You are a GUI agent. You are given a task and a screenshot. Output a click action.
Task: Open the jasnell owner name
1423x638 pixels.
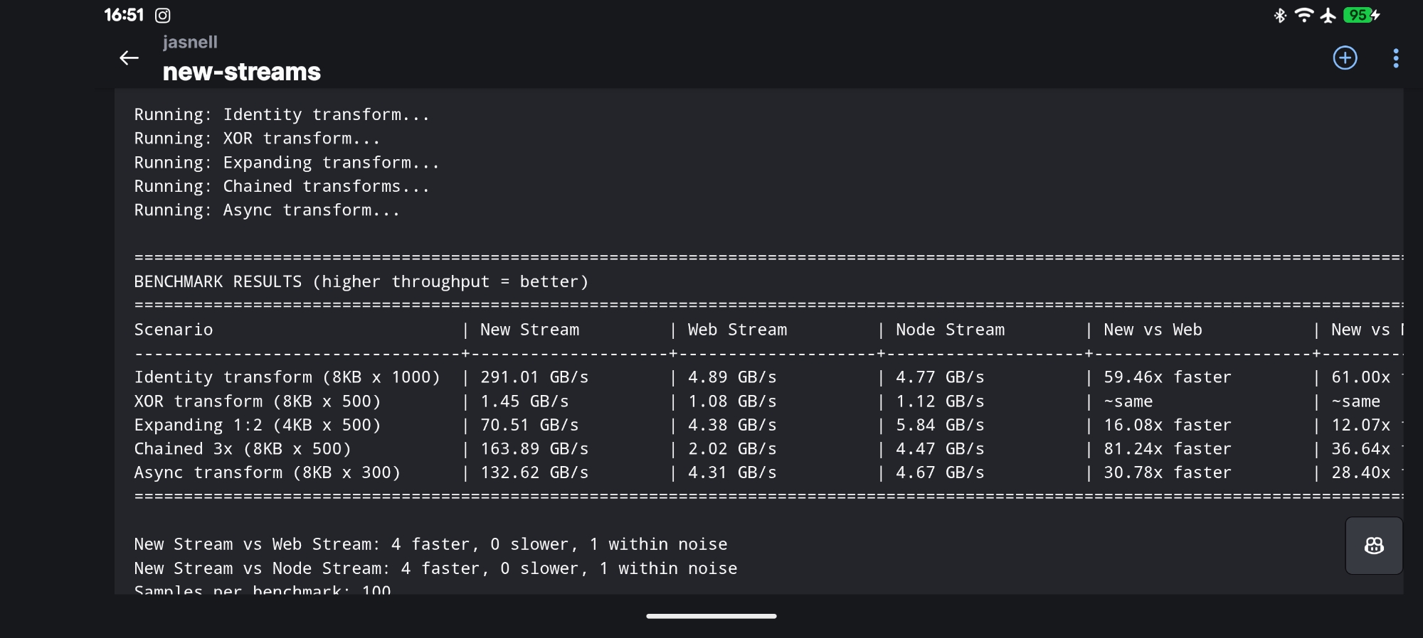pos(190,42)
